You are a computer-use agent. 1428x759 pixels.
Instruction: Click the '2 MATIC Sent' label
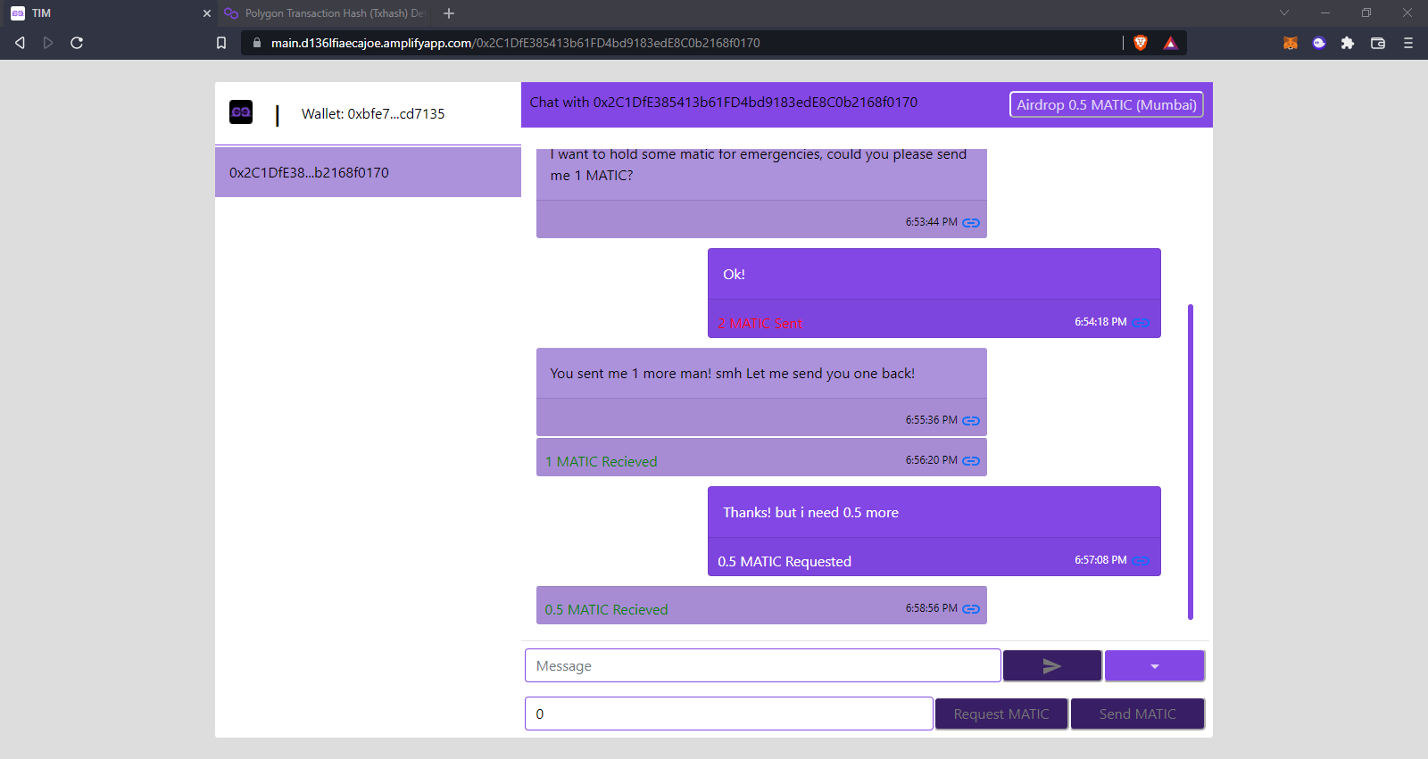click(760, 323)
